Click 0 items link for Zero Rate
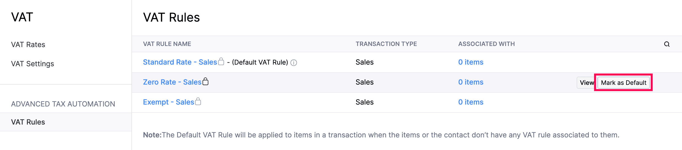 [x=471, y=82]
